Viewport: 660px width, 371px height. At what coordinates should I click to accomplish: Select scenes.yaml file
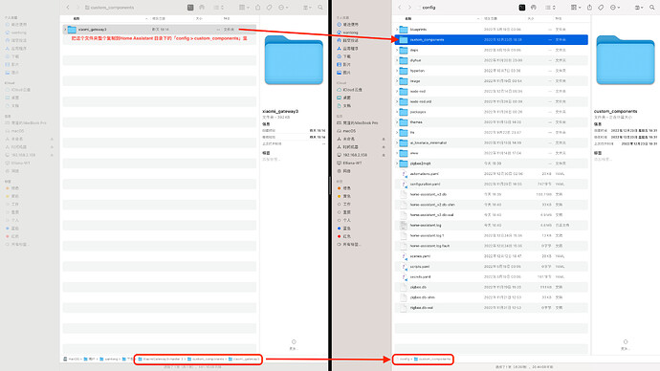(x=492, y=256)
